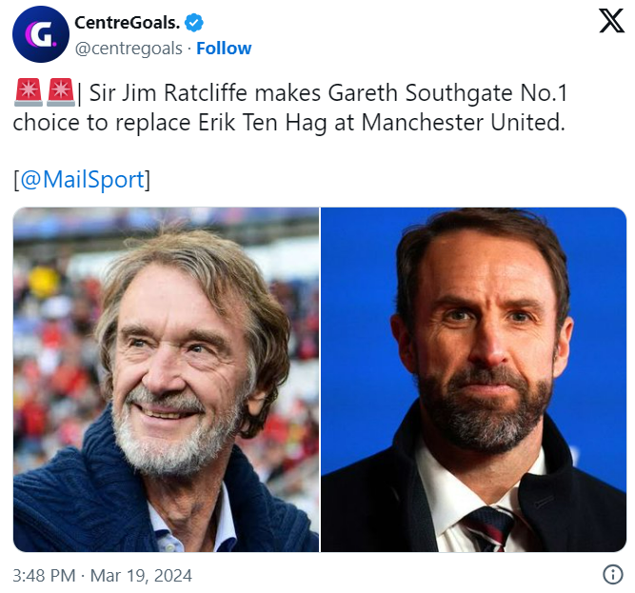Open the X logo link
The height and width of the screenshot is (593, 635).
pos(611,21)
